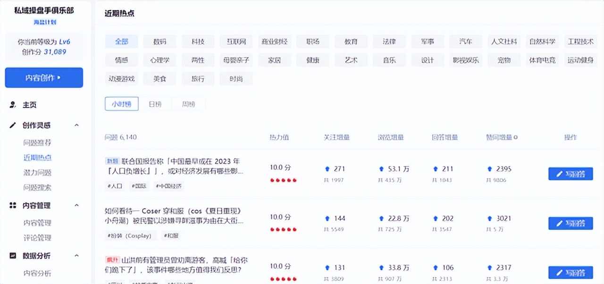The width and height of the screenshot is (604, 284).
Task: Filter by 人文社科 category
Action: click(x=504, y=42)
